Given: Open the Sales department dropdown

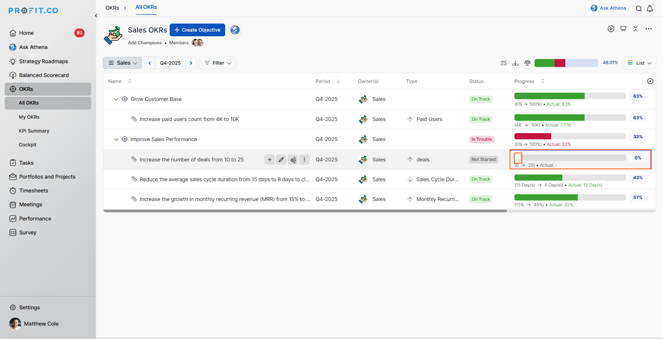Looking at the screenshot, I should coord(122,63).
